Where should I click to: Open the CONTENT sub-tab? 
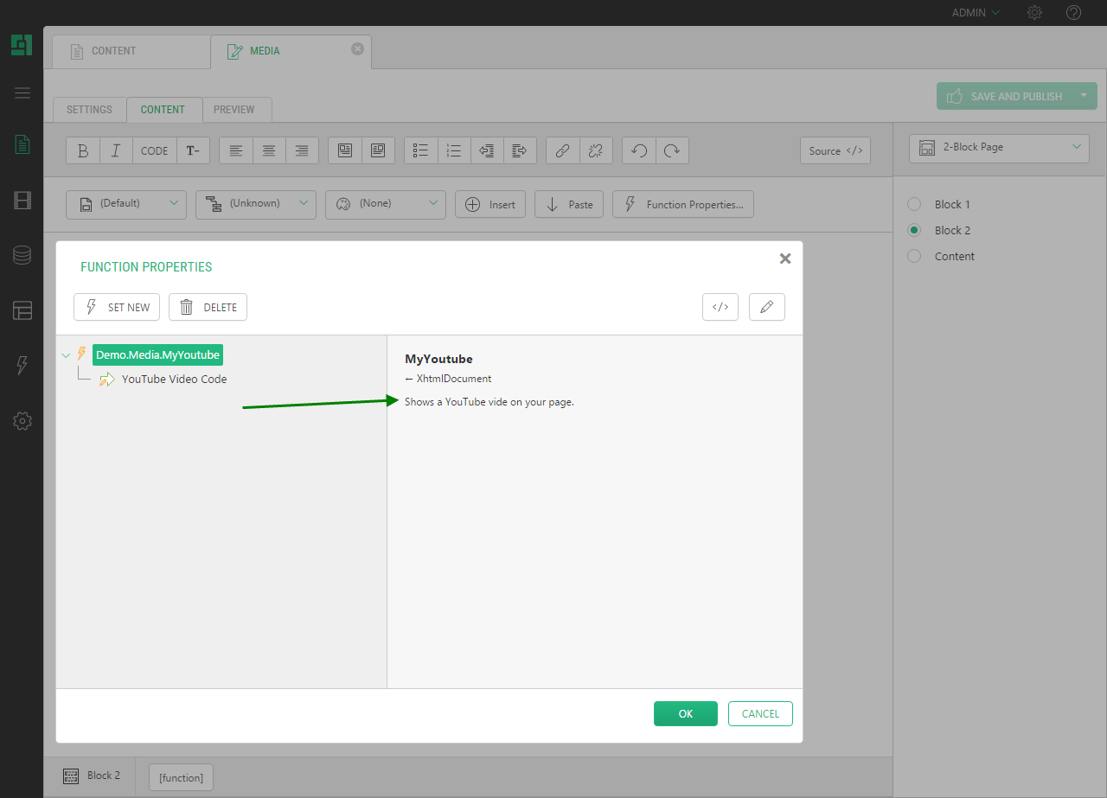[x=163, y=110]
